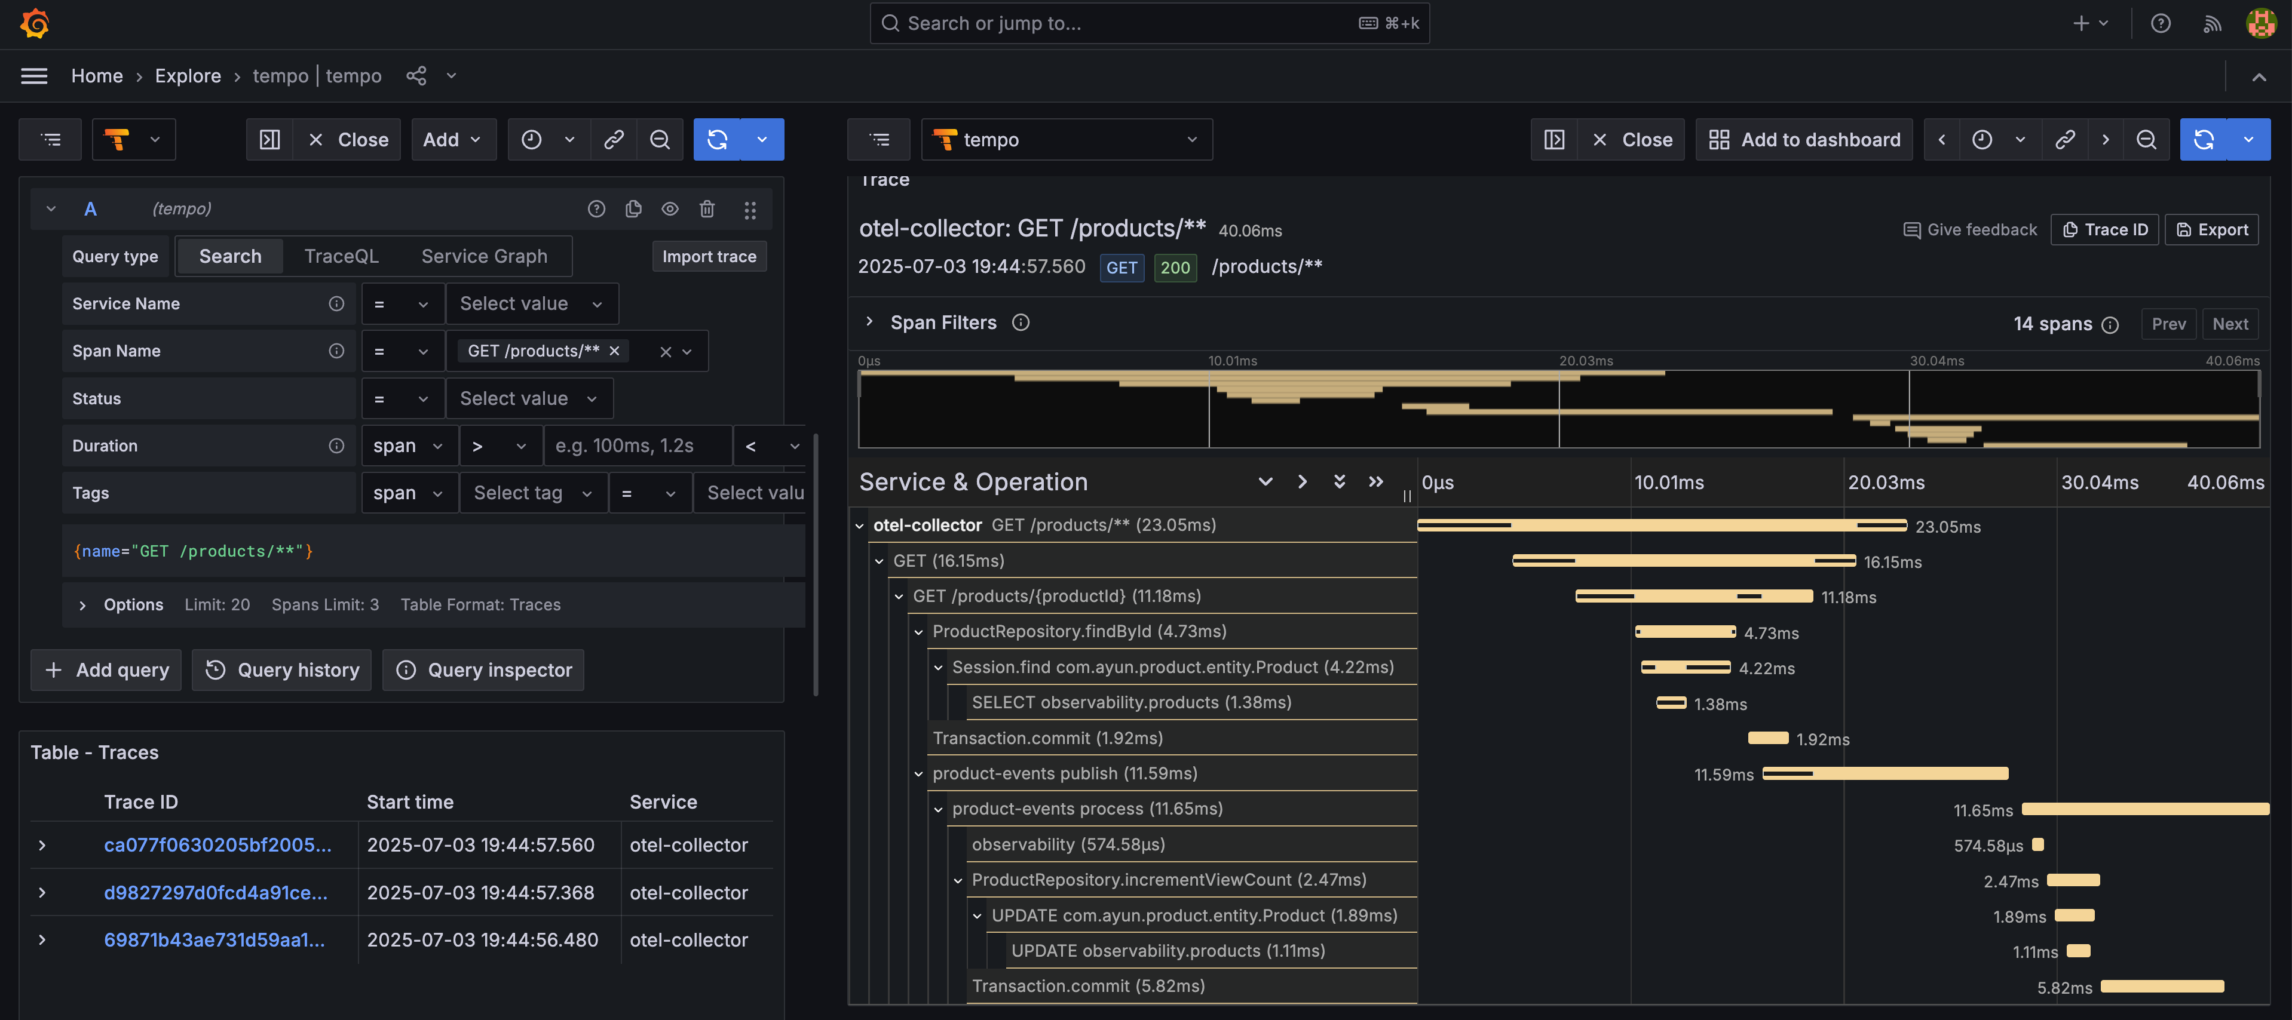
Task: Click the right pane split/widen pane icon
Action: tap(1555, 140)
